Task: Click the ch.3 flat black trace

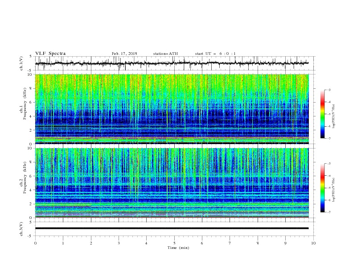Action: [172, 228]
